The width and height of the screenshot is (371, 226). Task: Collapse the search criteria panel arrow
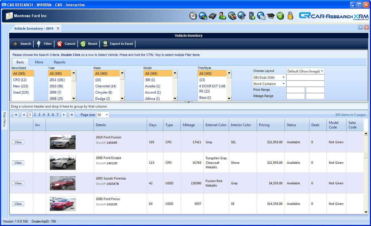(x=188, y=102)
